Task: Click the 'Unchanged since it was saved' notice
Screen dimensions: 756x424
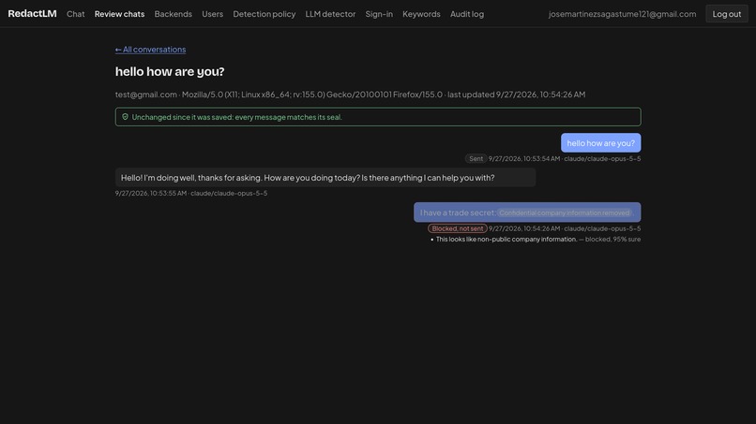Action: click(x=378, y=117)
